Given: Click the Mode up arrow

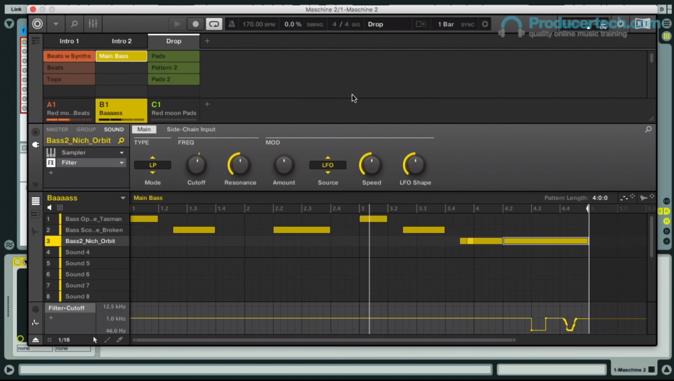Looking at the screenshot, I should click(152, 158).
